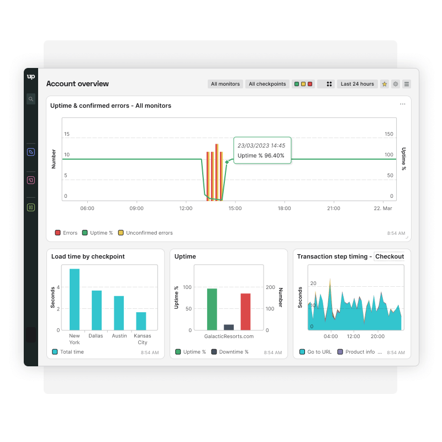This screenshot has width=442, height=442.
Task: Open the ellipsis menu on the uptime chart
Action: point(402,104)
